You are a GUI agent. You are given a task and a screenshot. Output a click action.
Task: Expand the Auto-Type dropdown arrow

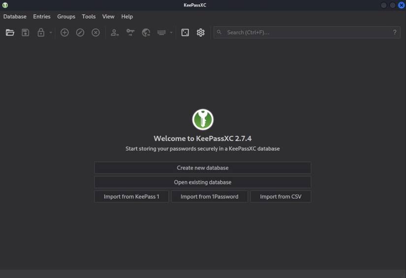[x=171, y=32]
